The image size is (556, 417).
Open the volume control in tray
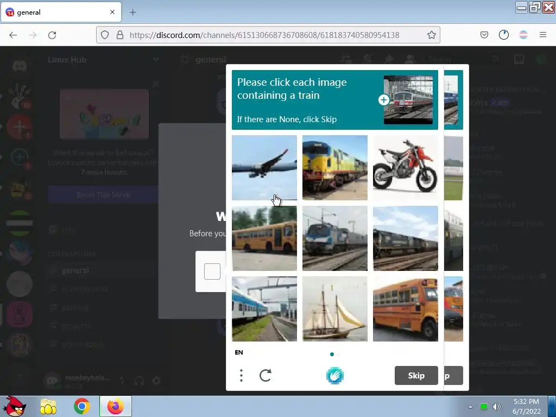(x=496, y=407)
